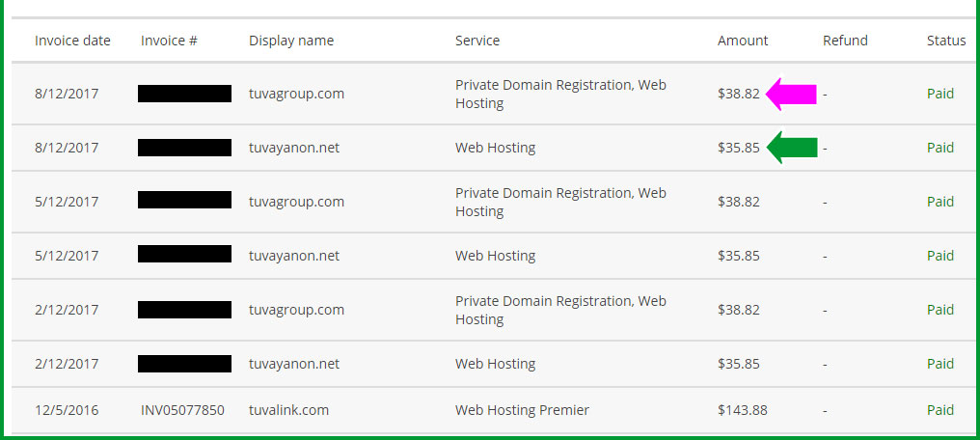Sort by the Amount column header
Screen dimensions: 980x440
point(743,41)
